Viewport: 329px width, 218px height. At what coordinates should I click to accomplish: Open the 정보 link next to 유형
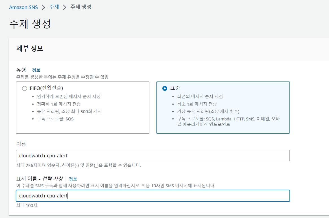36,70
